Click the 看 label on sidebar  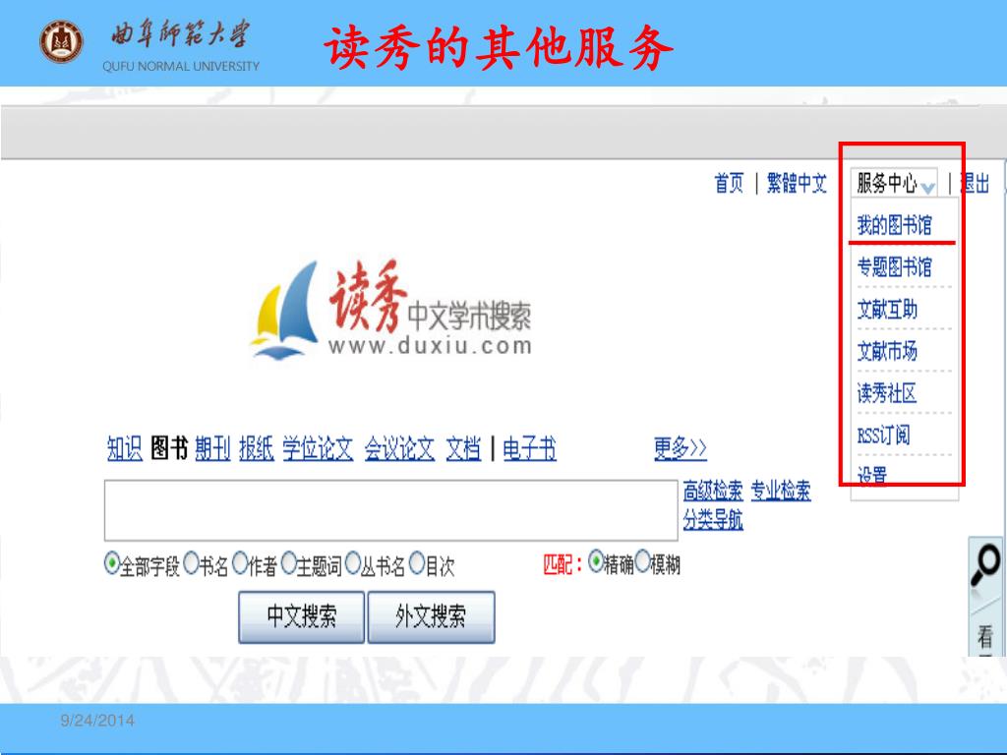(x=985, y=637)
